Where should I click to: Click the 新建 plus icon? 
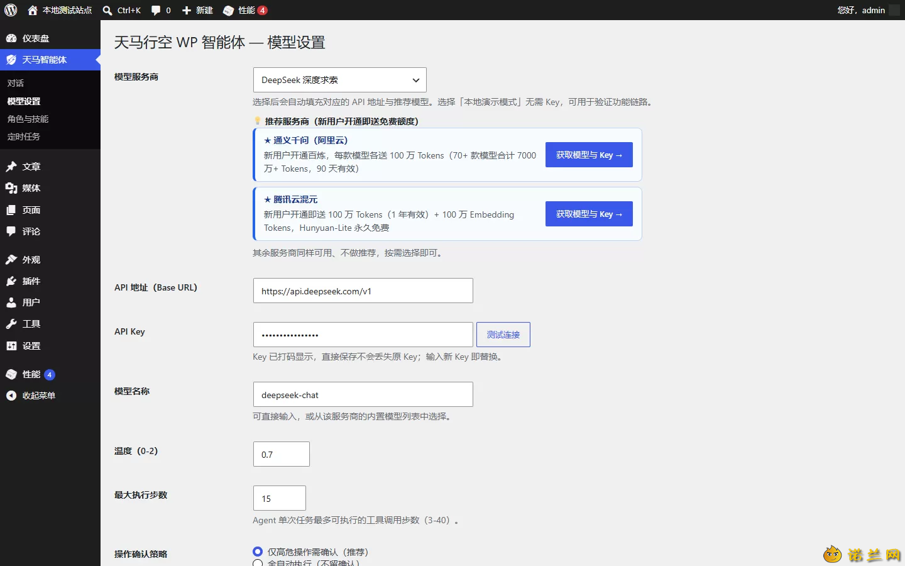tap(187, 10)
